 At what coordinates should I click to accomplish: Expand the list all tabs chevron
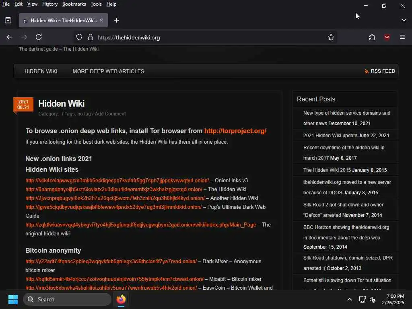pyautogui.click(x=404, y=20)
